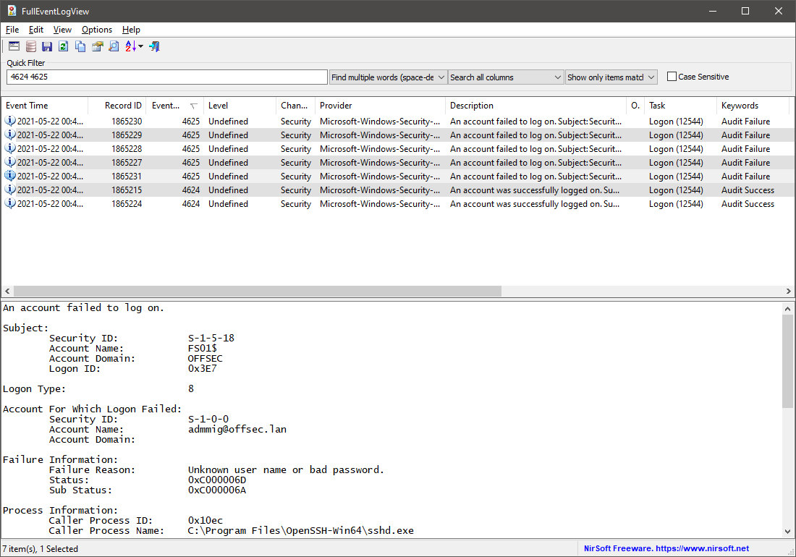Open the View menu
Viewport: 796px width, 557px height.
pos(62,30)
